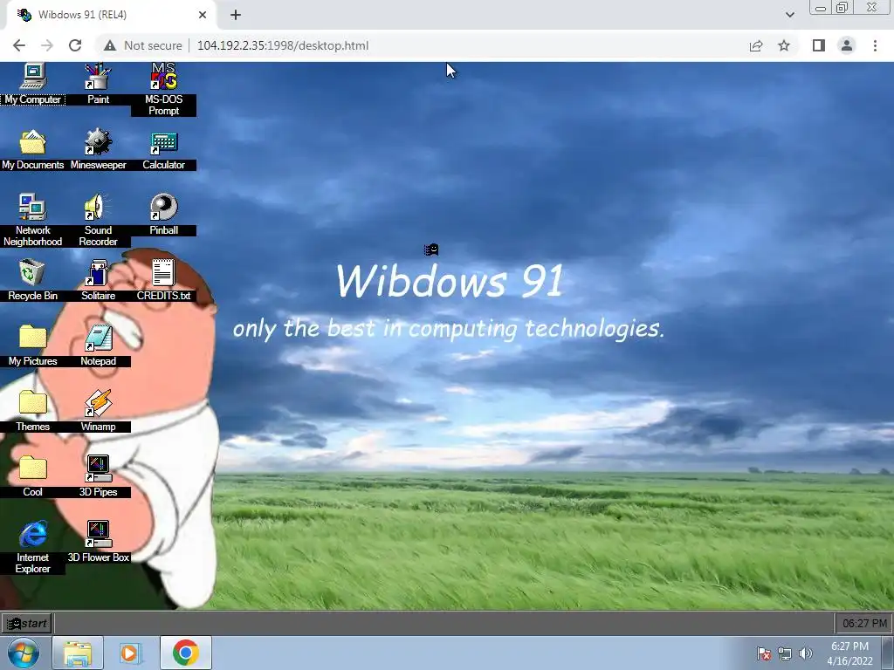Go back using browser back arrow
This screenshot has width=894, height=670.
tap(19, 45)
